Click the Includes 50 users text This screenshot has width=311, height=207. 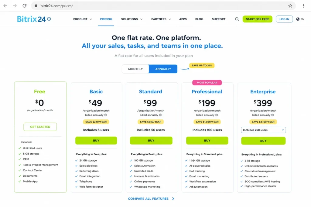click(151, 130)
